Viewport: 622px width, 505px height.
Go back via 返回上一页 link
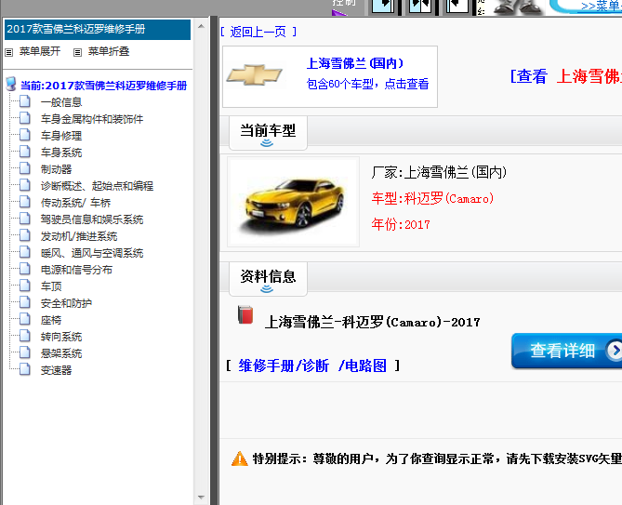click(x=258, y=32)
